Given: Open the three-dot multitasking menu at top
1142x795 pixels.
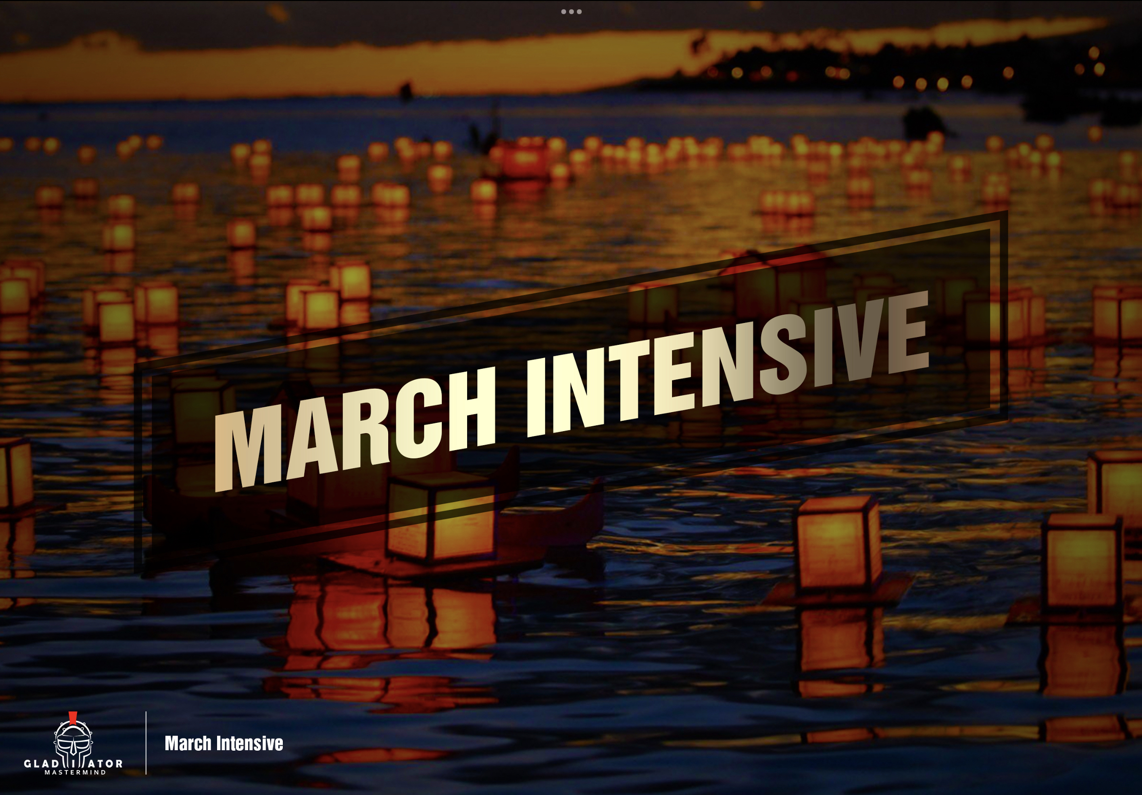Looking at the screenshot, I should 571,11.
